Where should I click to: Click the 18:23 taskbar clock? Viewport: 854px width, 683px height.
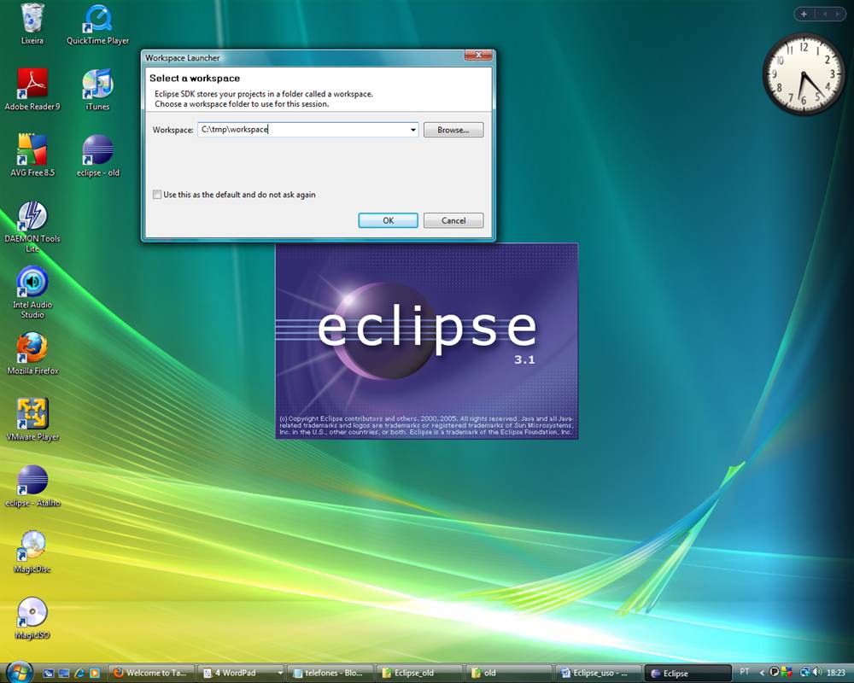coord(836,673)
